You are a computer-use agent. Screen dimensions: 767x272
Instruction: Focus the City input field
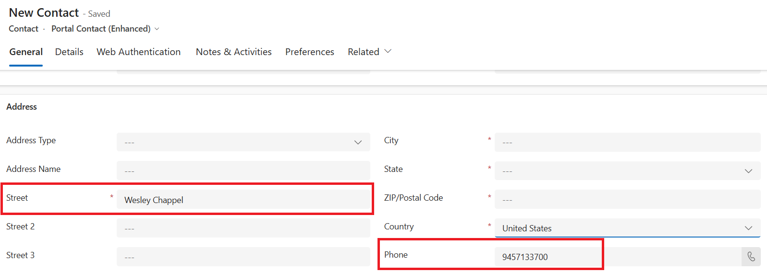(627, 142)
